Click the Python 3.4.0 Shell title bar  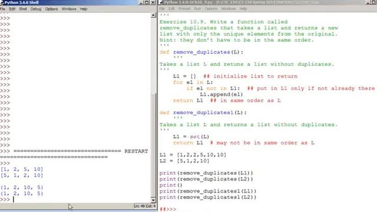pos(72,2)
